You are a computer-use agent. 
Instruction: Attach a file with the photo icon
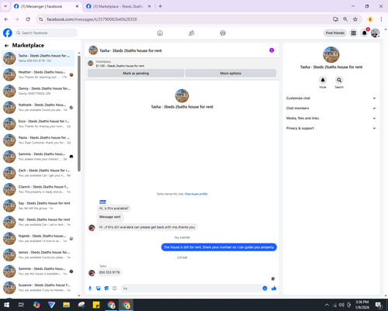[x=99, y=289]
